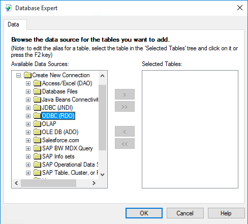Image resolution: width=248 pixels, height=224 pixels.
Task: Select the highlighted ODBC (RDO) label
Action: [x=58, y=116]
